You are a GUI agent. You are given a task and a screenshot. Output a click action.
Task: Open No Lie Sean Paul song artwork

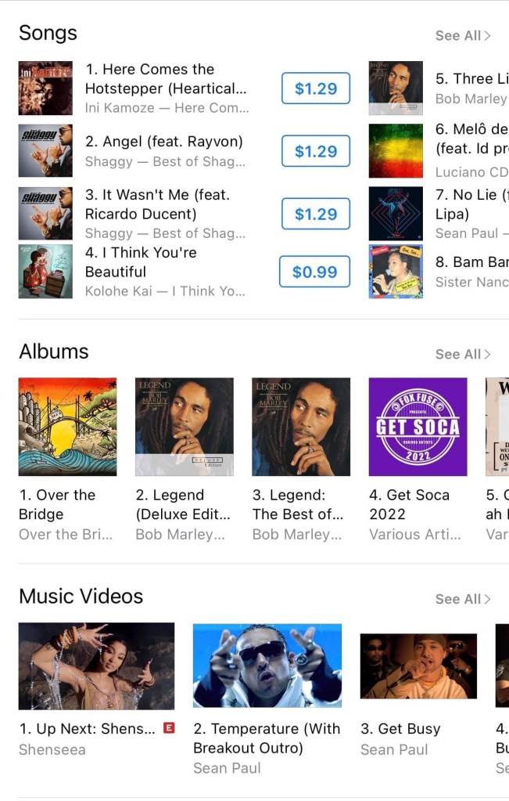tap(396, 214)
